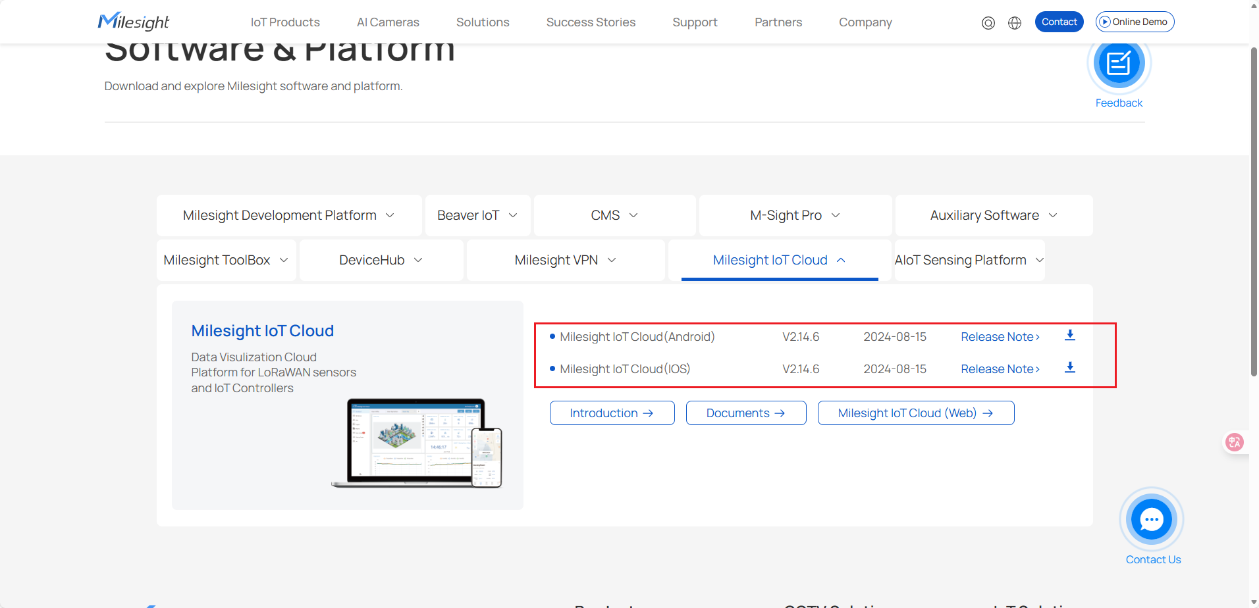Open Milesight IoT Cloud (Web) link

coord(915,413)
